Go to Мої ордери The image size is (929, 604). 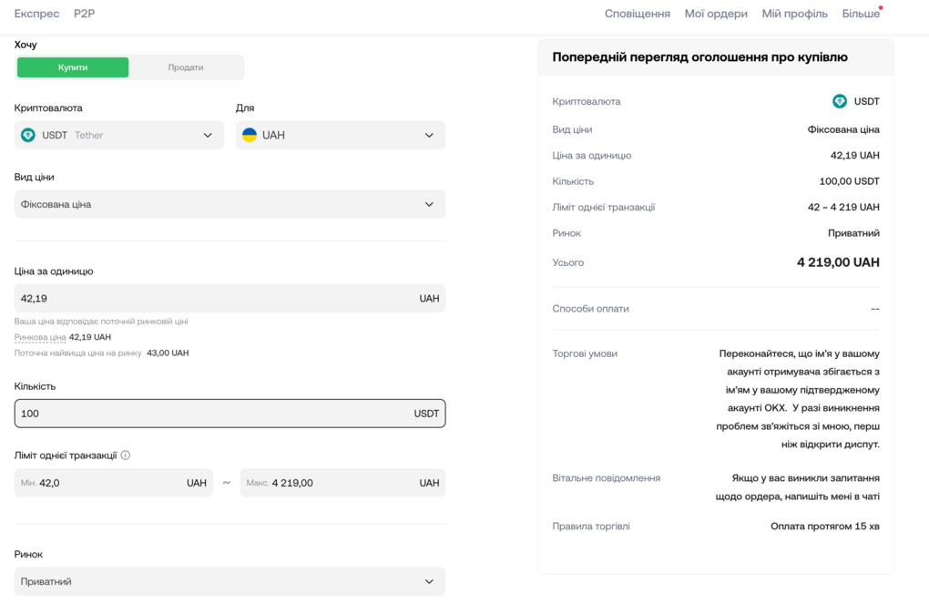coord(716,14)
